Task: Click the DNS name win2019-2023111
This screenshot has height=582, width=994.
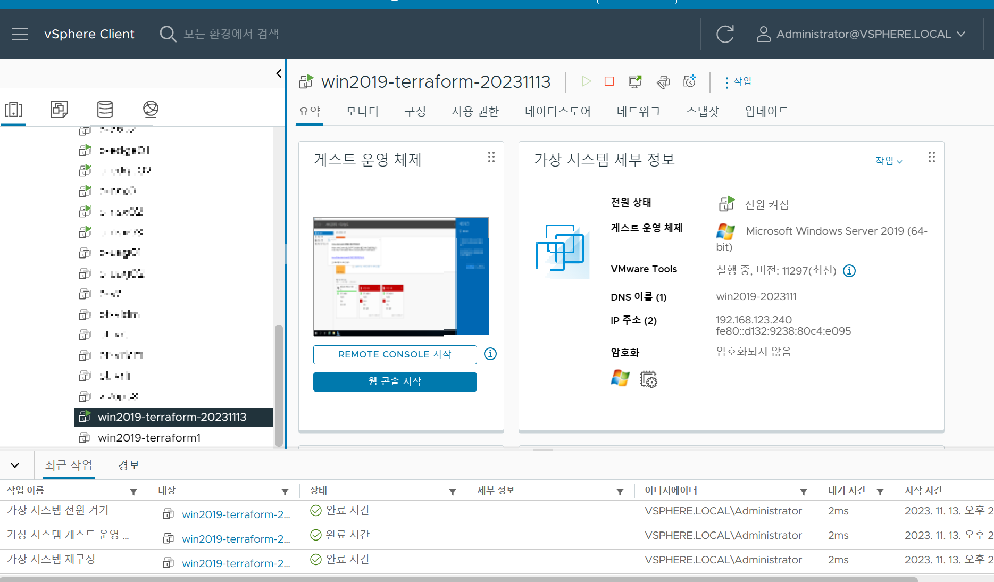Action: tap(756, 296)
